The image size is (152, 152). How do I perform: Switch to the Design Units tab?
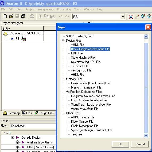coord(45,113)
